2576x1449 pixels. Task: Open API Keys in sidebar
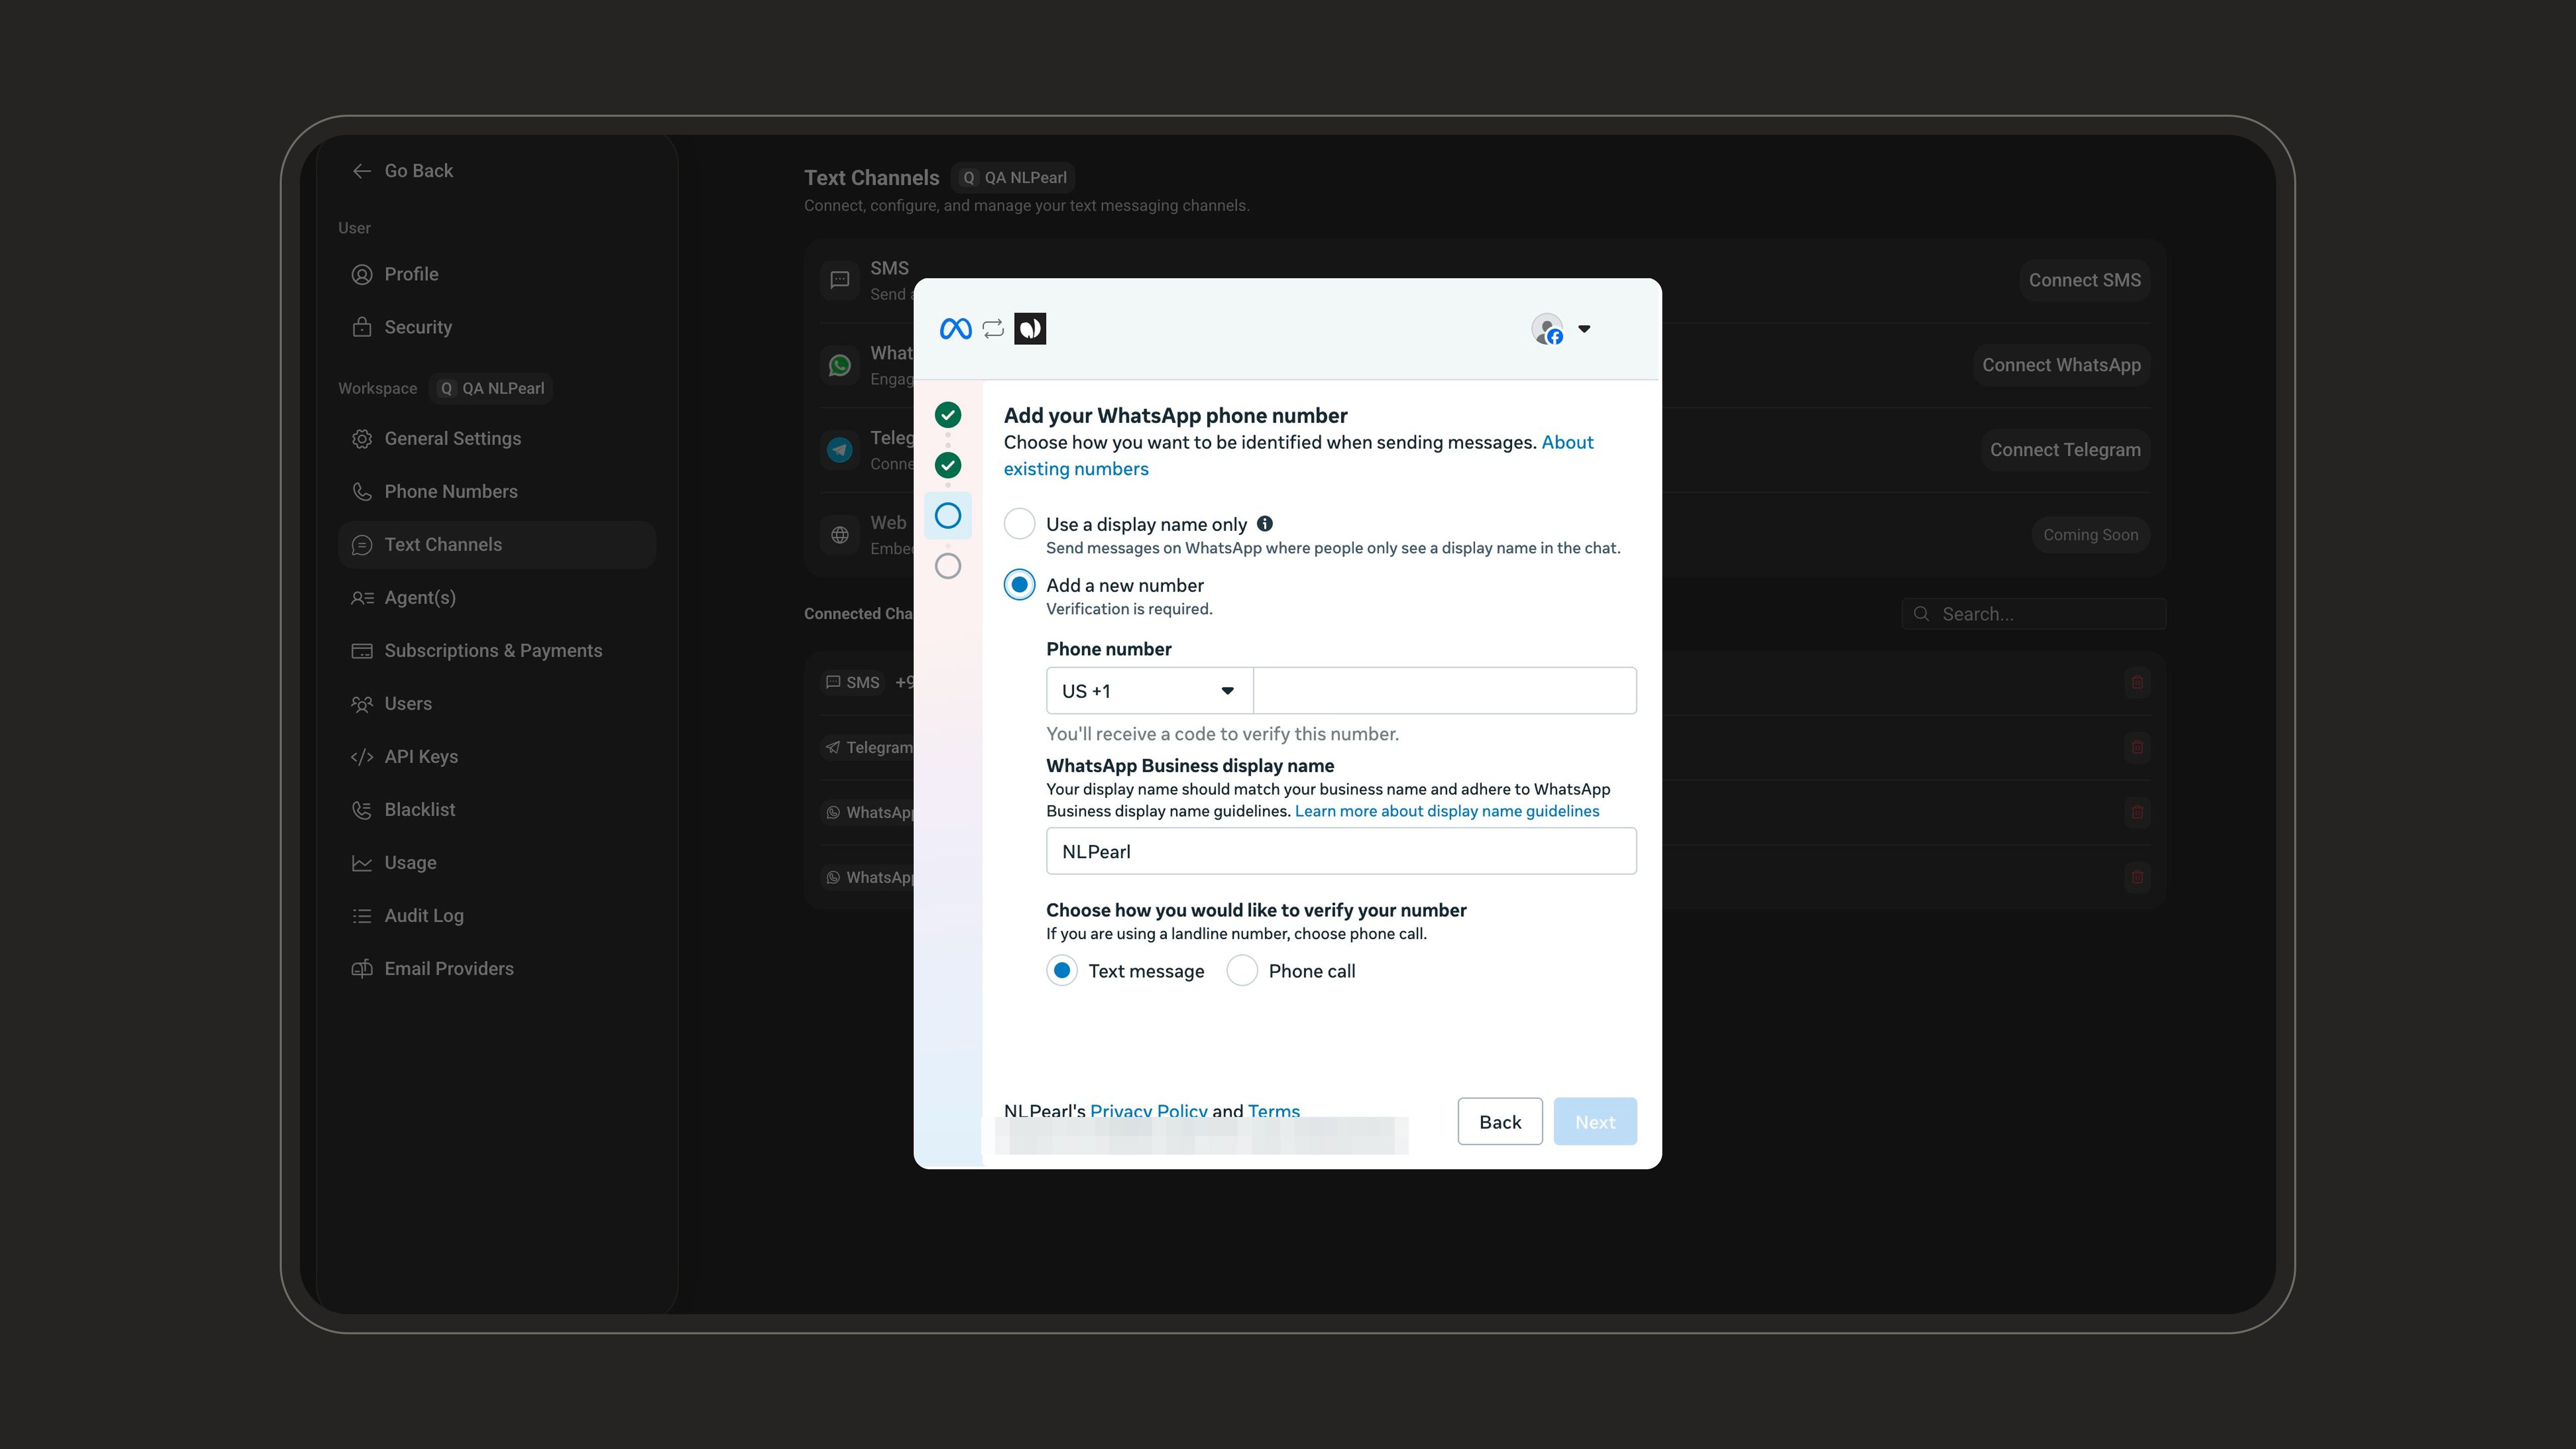tap(497, 756)
